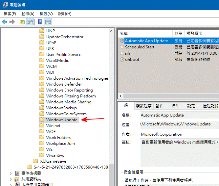Click the UpdateOrchestrator folder icon
Image resolution: width=219 pixels, height=186 pixels.
click(42, 37)
